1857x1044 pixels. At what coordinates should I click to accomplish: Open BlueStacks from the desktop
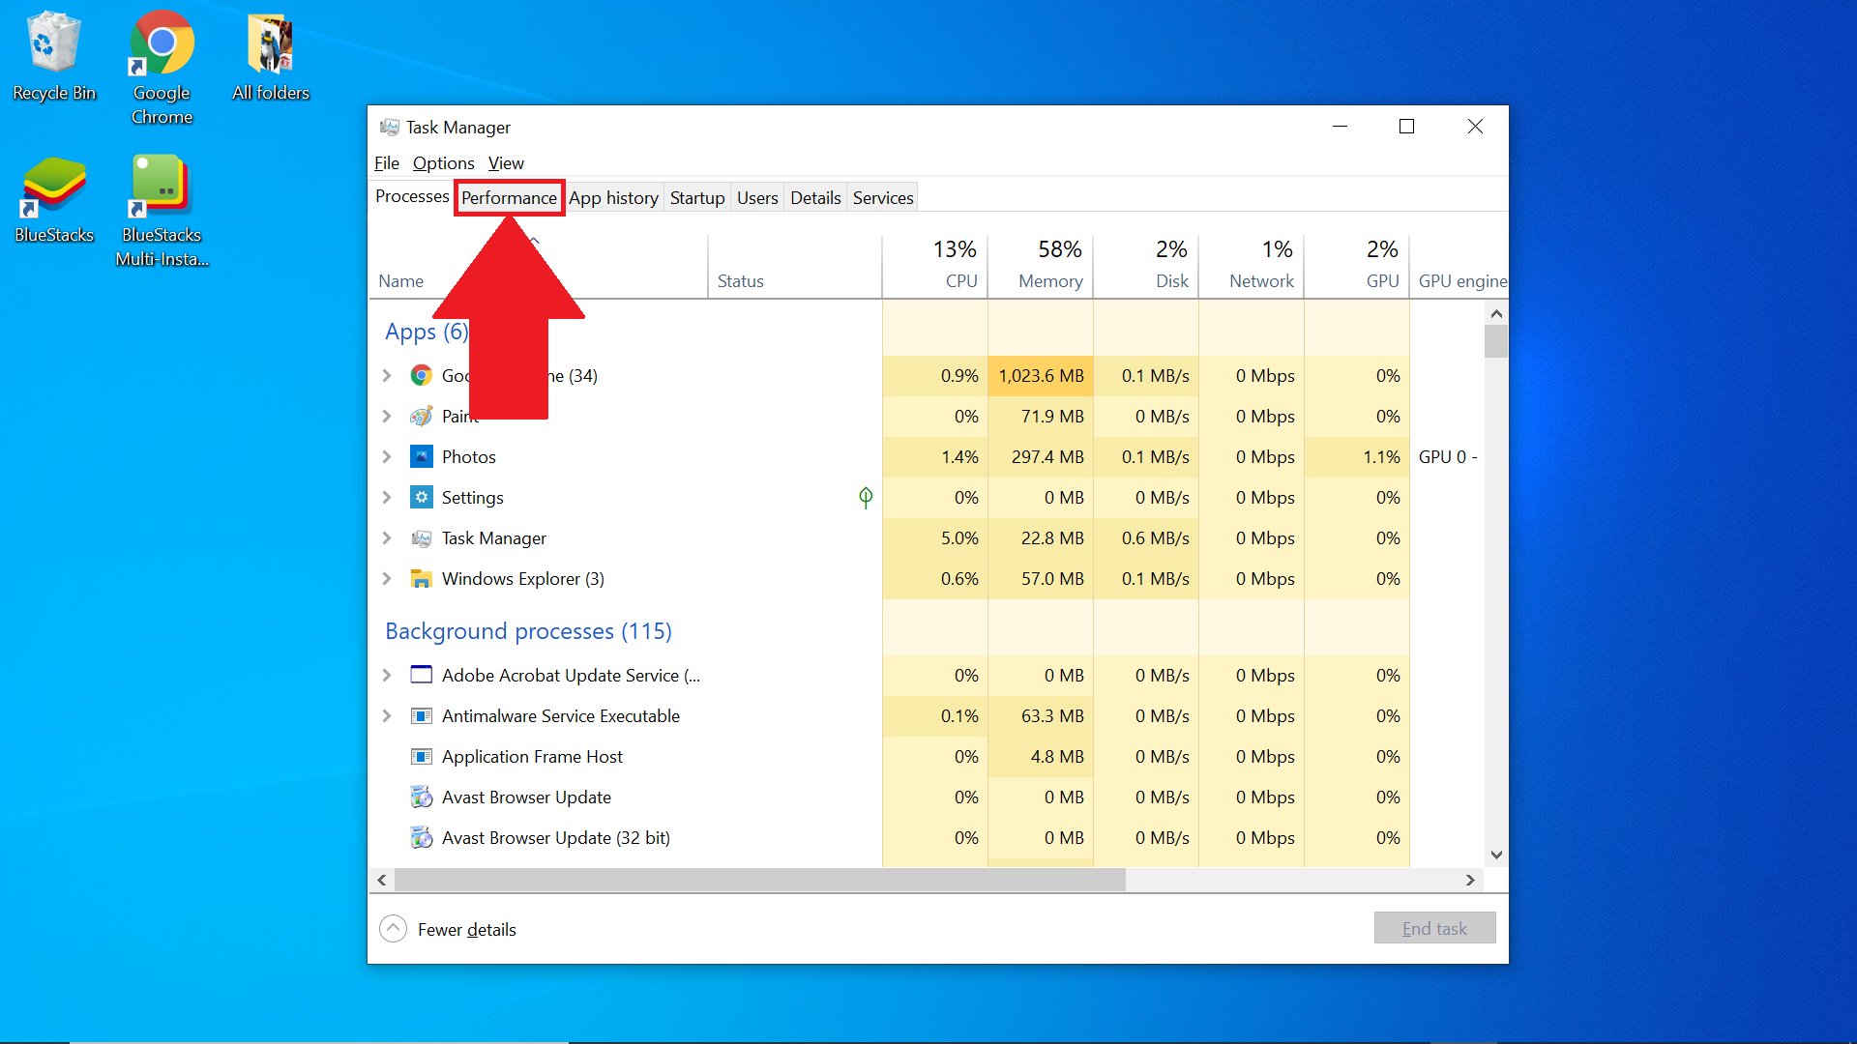pos(53,188)
